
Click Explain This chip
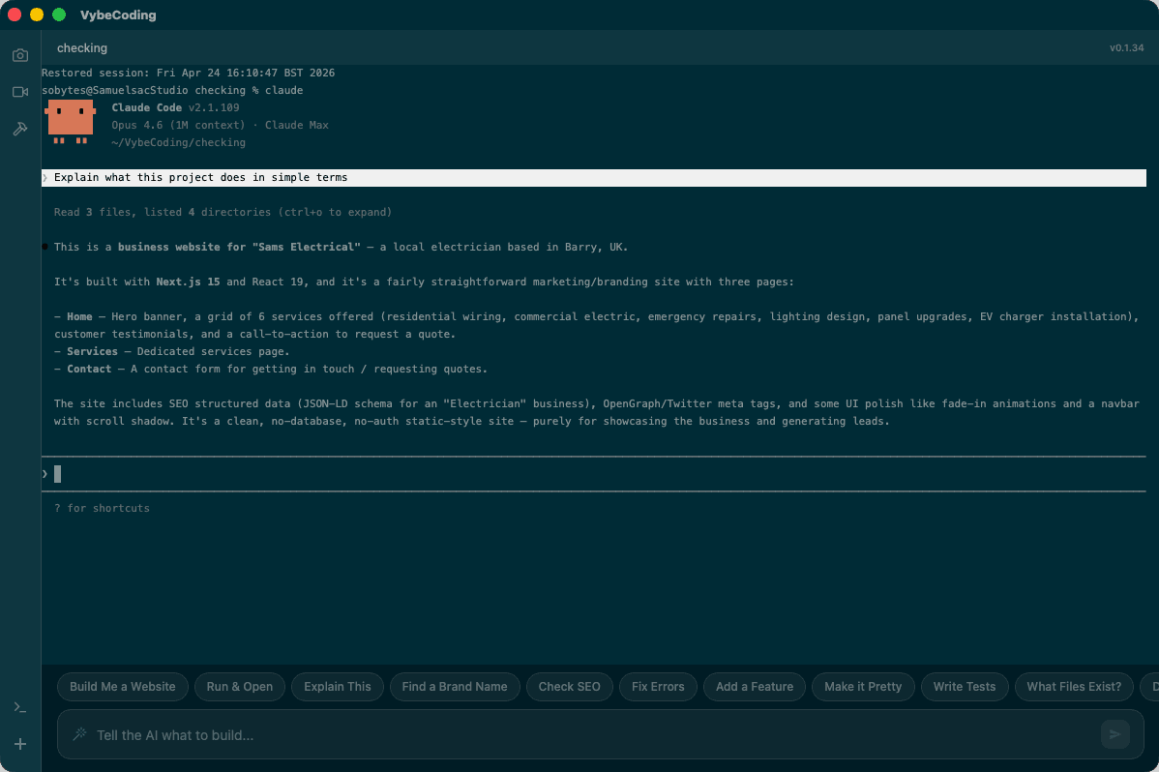coord(337,686)
